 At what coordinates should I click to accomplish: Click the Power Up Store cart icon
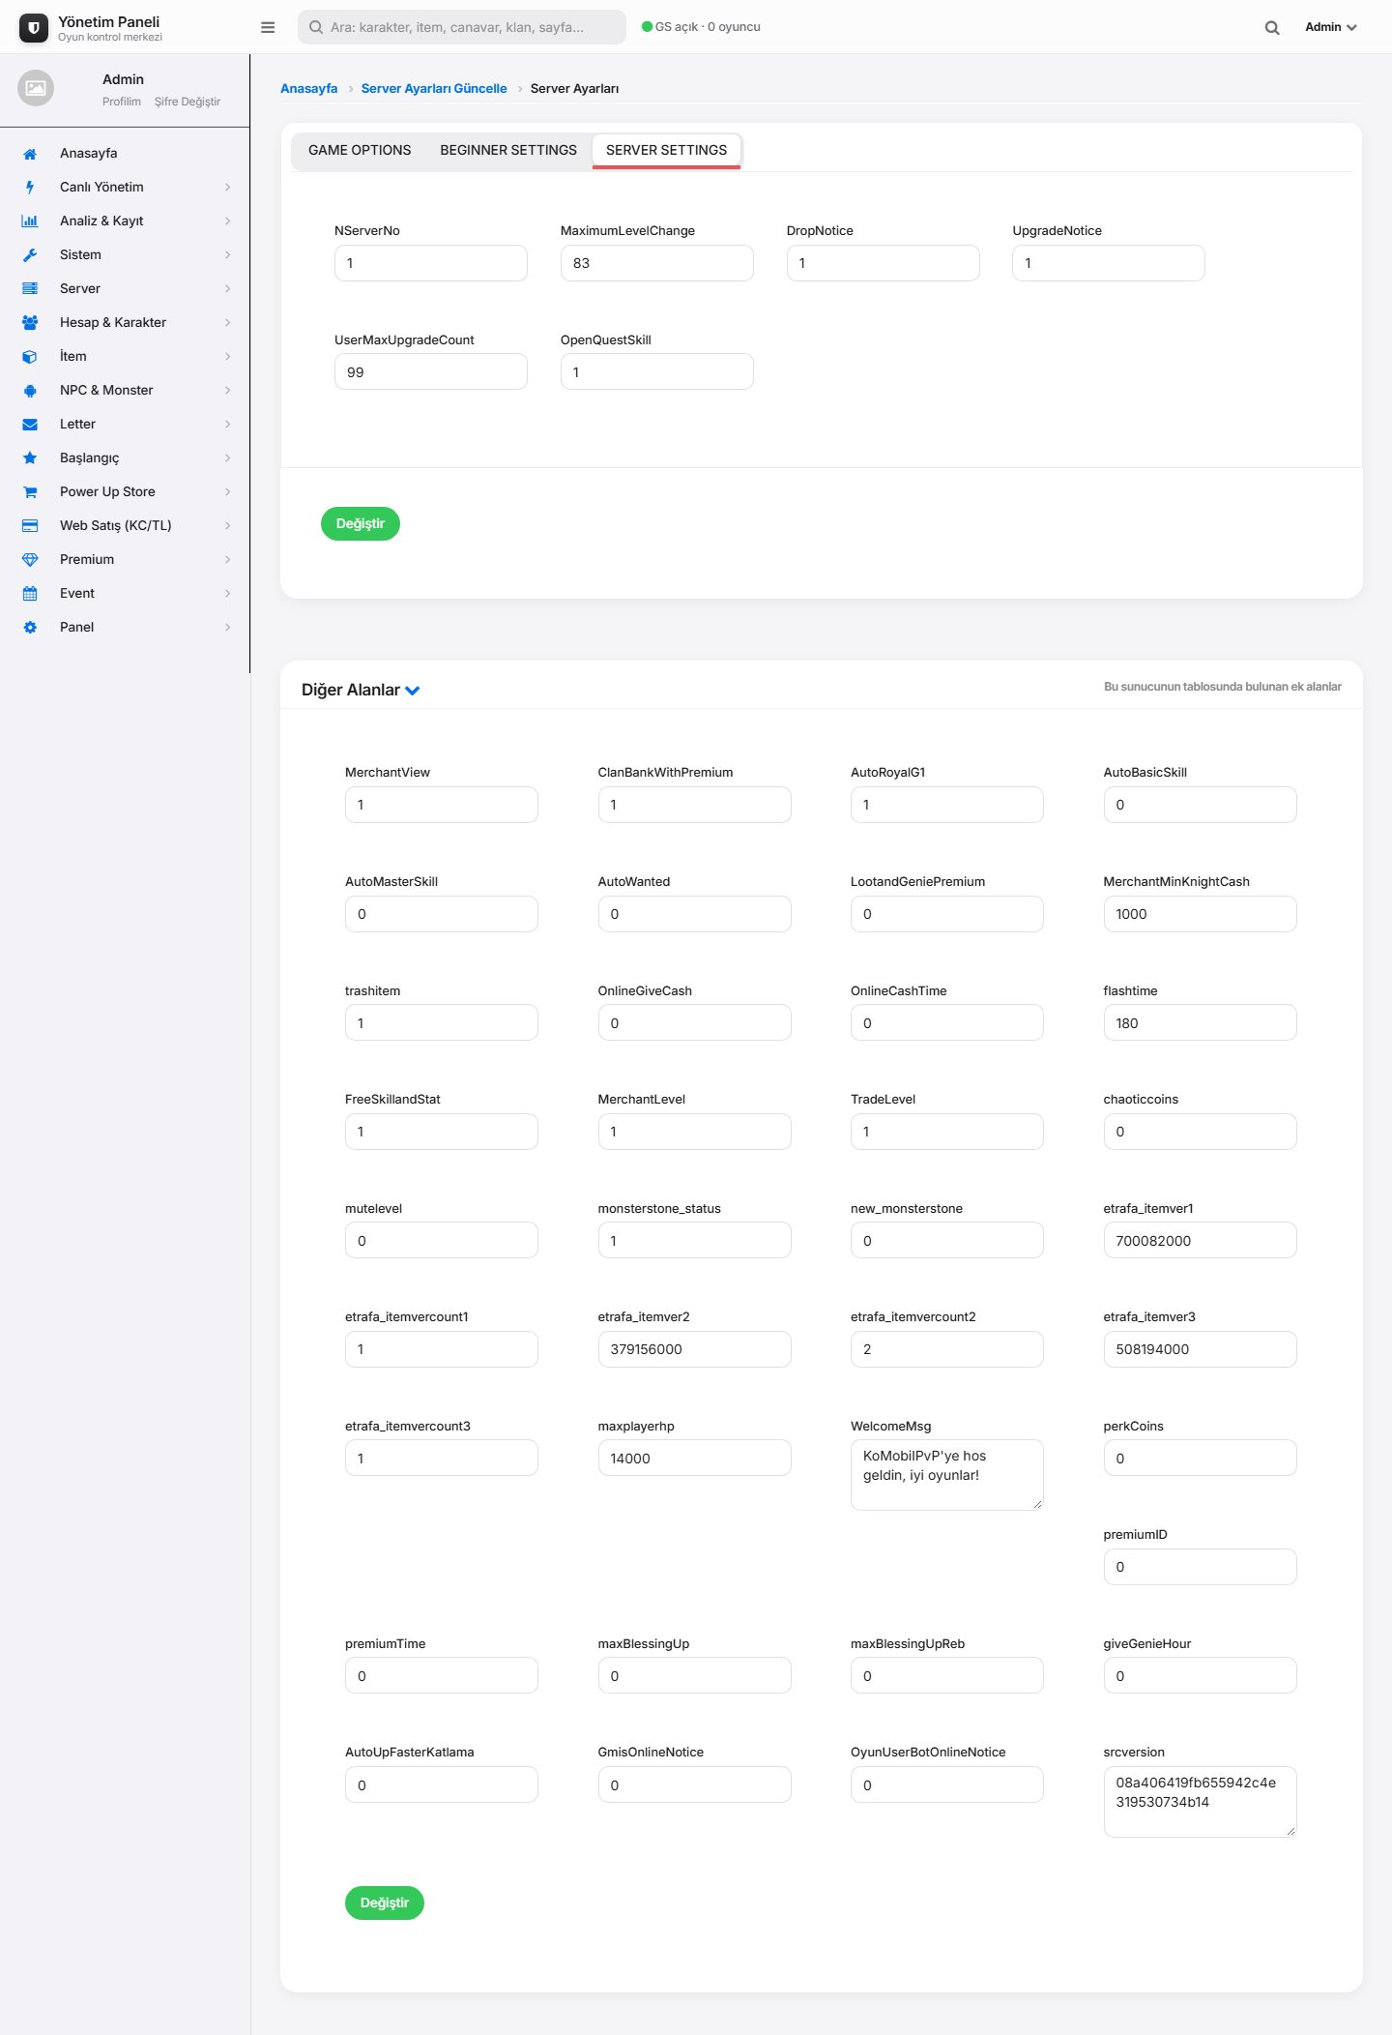[30, 492]
